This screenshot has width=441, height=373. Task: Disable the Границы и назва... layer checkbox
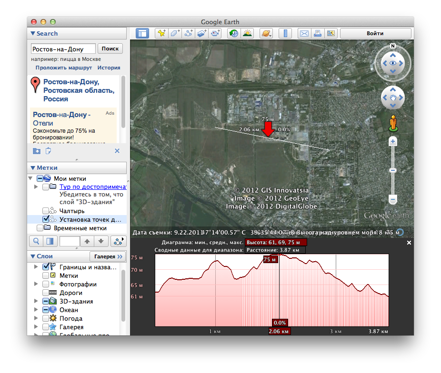[46, 267]
